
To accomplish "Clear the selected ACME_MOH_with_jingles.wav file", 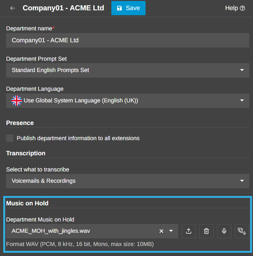I will pyautogui.click(x=161, y=231).
